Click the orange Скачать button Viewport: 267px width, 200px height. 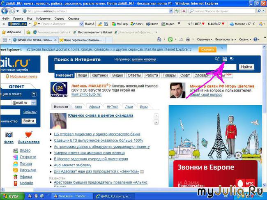pos(207,50)
